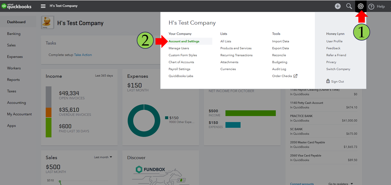Expand Go to registers dropdown

point(341,184)
